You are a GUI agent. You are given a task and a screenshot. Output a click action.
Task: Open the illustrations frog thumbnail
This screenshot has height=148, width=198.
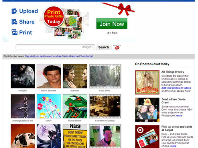75,106
